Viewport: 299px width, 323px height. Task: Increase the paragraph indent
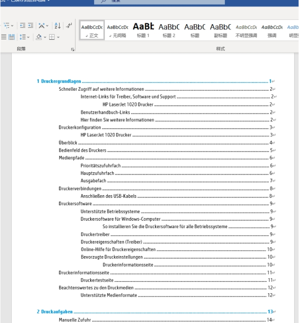click(31, 26)
